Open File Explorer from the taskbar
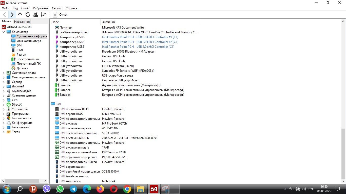This screenshot has height=194, width=346. coord(141,189)
